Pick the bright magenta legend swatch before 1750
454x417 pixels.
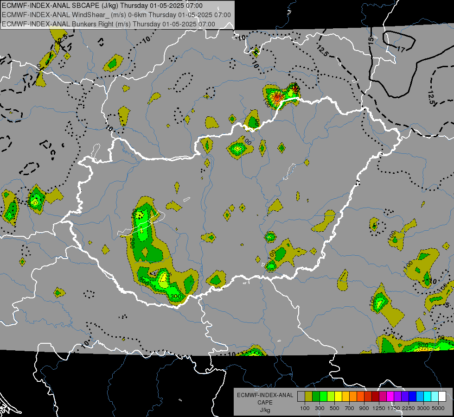[390, 397]
